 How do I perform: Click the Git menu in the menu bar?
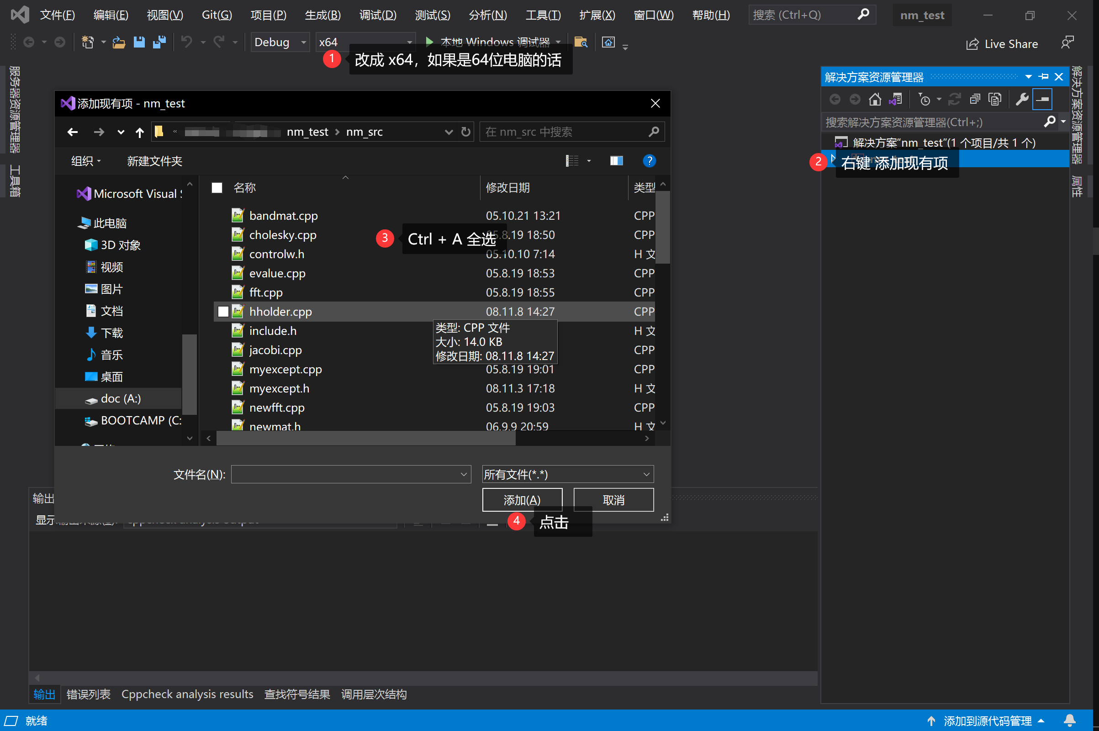pyautogui.click(x=217, y=15)
